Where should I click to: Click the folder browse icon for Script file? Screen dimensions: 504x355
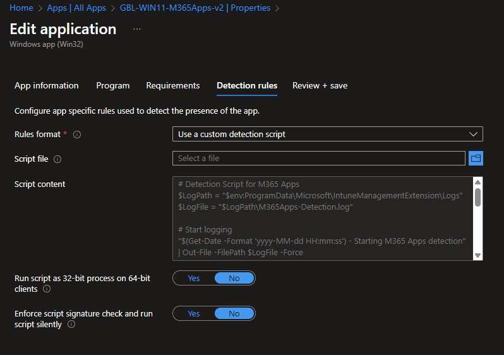click(476, 158)
